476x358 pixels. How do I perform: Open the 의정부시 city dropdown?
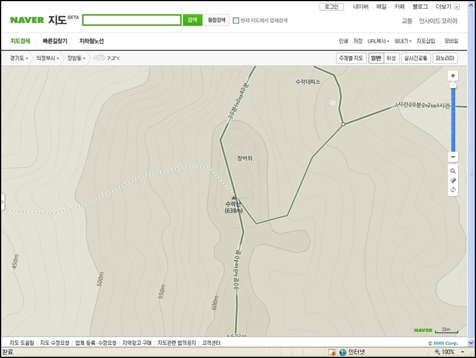47,58
